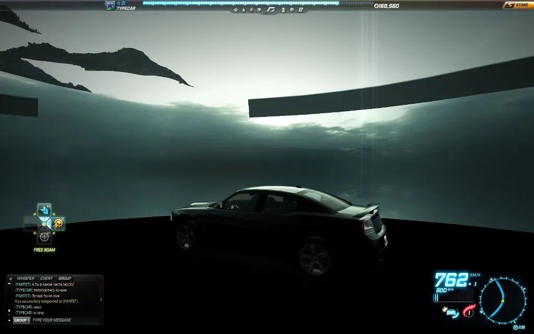Click message 'я лечу'
Image resolution: width=534 pixels, height=334 pixels.
[39, 313]
